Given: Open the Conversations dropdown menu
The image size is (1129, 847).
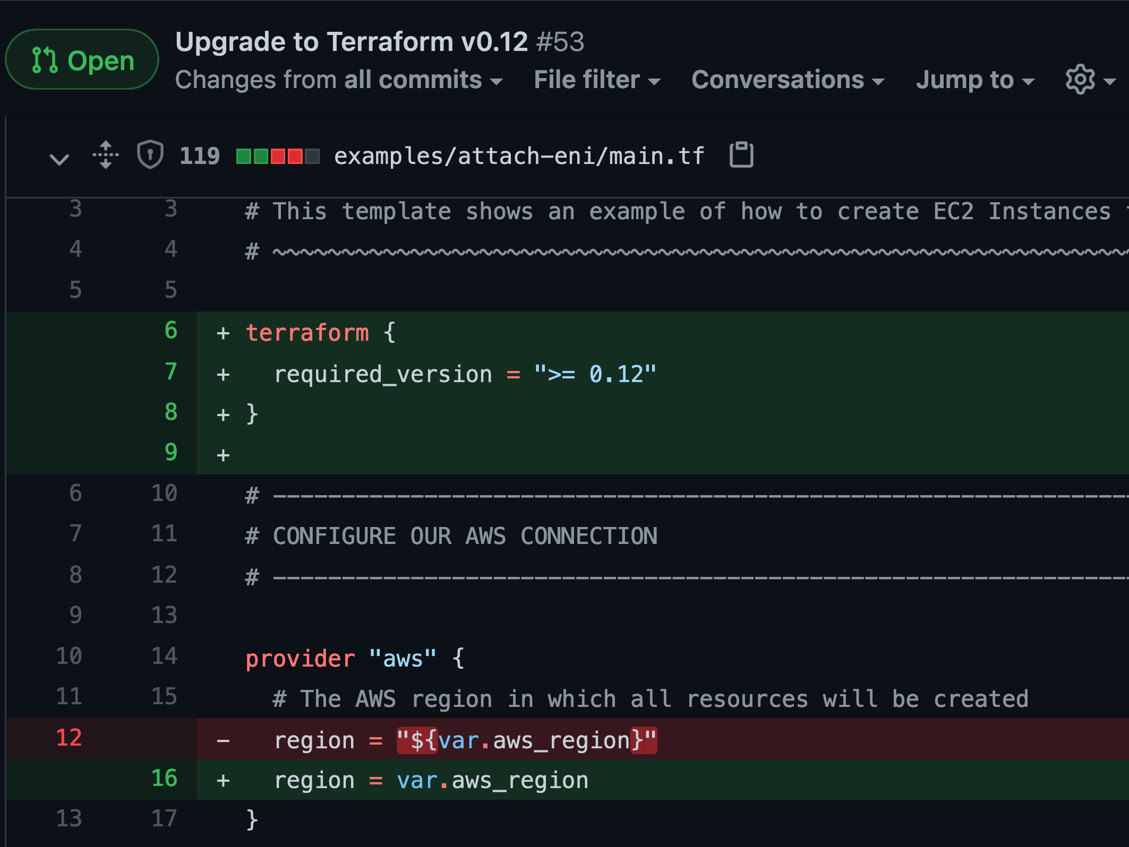Looking at the screenshot, I should [x=788, y=80].
